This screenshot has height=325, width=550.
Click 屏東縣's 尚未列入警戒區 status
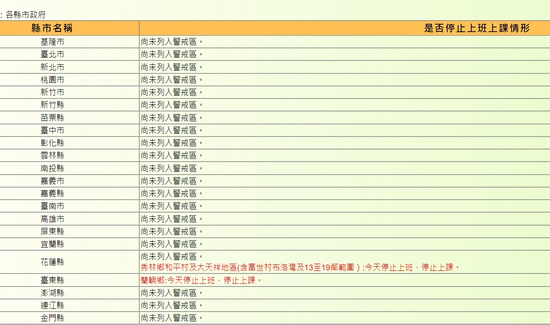pos(172,231)
